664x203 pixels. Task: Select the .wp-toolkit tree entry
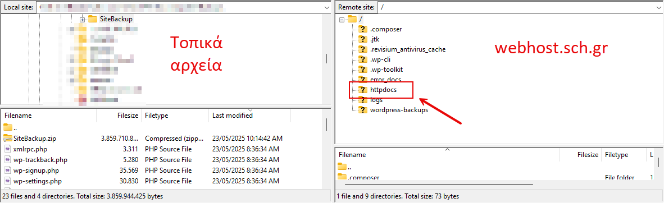386,70
